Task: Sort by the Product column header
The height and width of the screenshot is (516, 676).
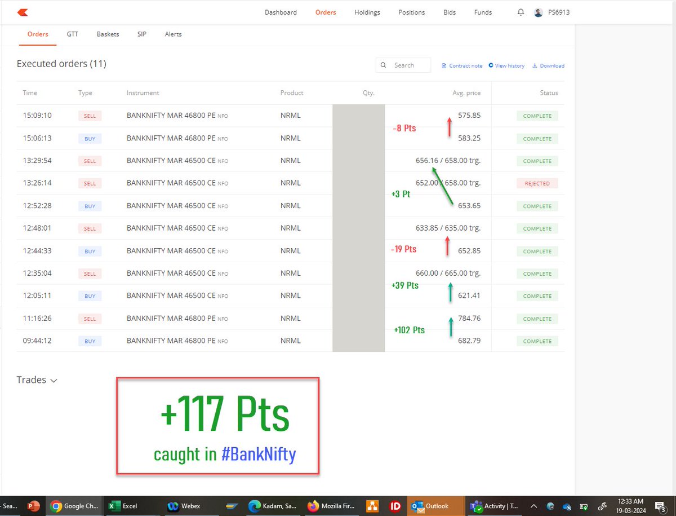Action: [292, 93]
